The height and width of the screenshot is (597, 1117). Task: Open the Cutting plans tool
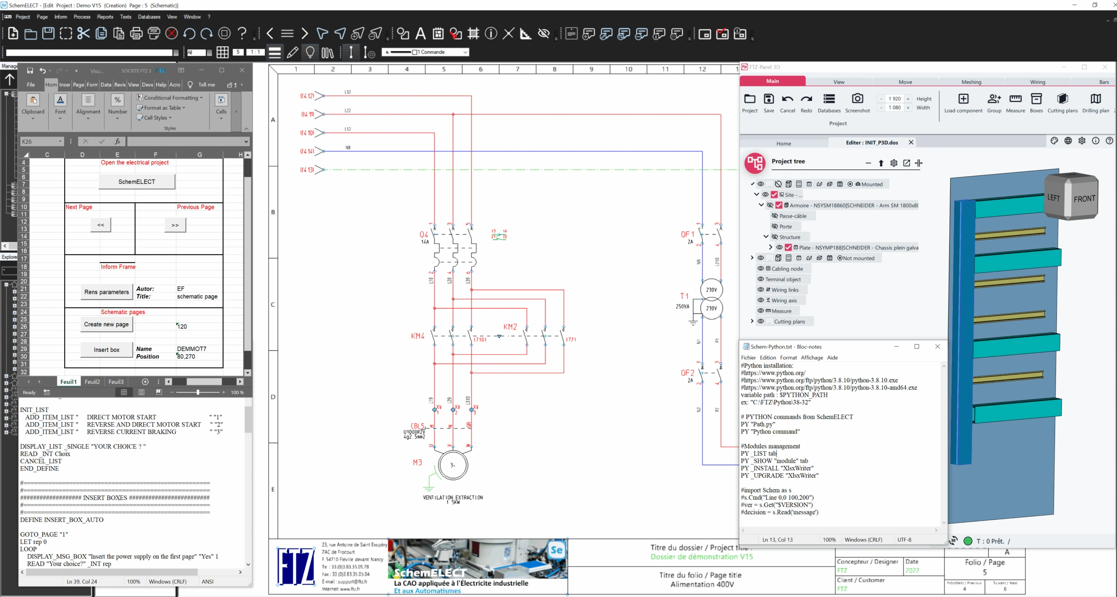point(1062,99)
